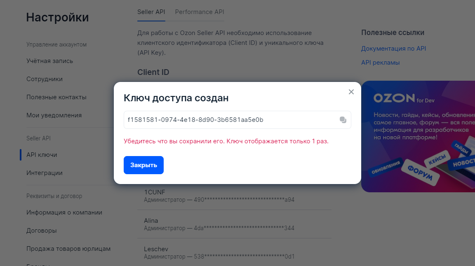This screenshot has width=475, height=266.
Task: Dismiss the dialog via the X icon
Action: tap(351, 92)
